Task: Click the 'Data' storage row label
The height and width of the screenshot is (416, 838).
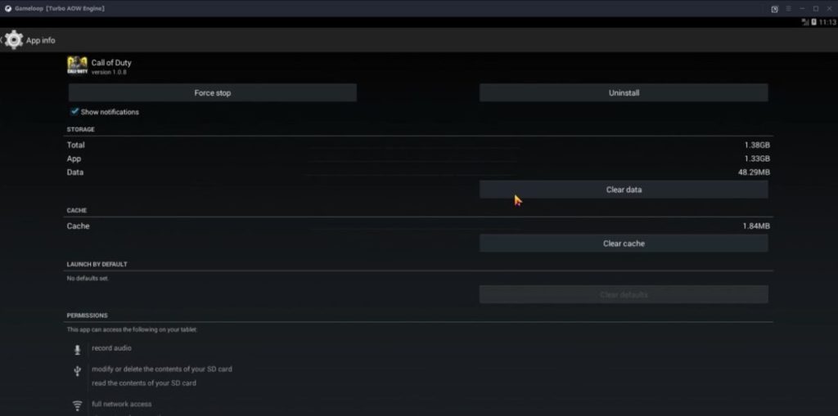Action: [75, 172]
